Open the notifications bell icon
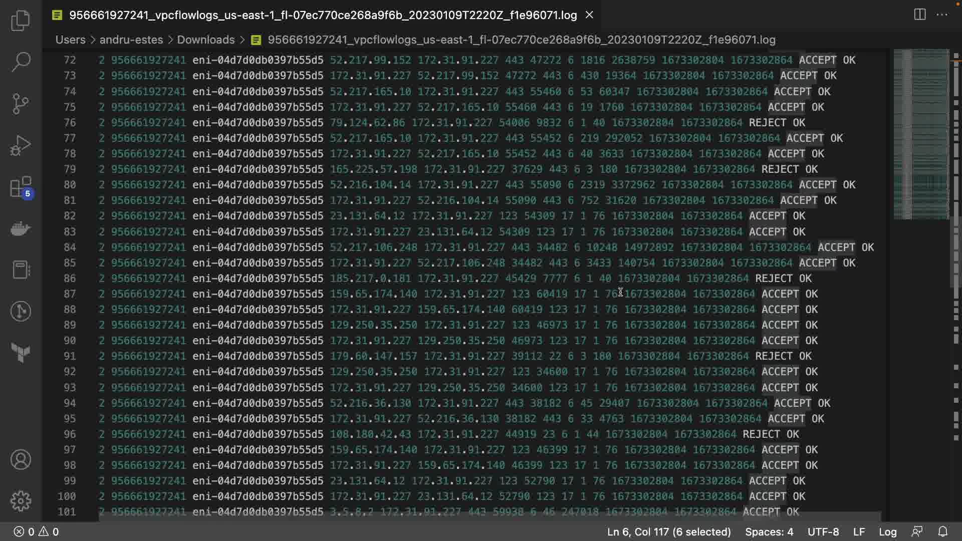 [x=942, y=531]
